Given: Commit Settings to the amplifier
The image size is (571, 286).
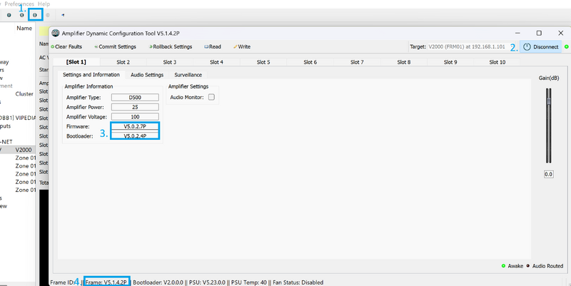Looking at the screenshot, I should click(115, 46).
